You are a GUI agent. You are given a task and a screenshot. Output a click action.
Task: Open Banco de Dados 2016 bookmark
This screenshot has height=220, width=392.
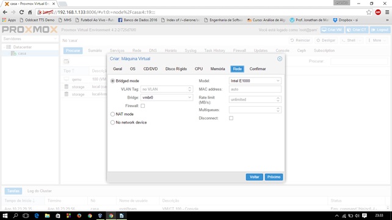pyautogui.click(x=138, y=20)
